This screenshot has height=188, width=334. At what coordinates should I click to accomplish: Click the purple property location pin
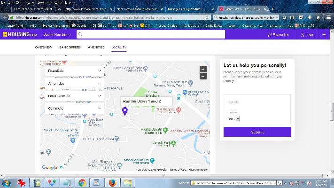(125, 111)
